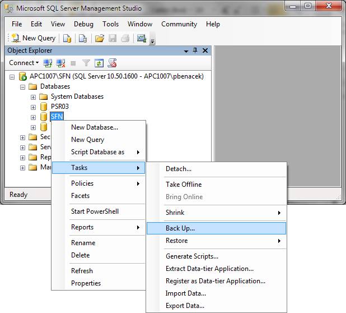Select the PSR03 database label
The height and width of the screenshot is (313, 346).
[60, 107]
